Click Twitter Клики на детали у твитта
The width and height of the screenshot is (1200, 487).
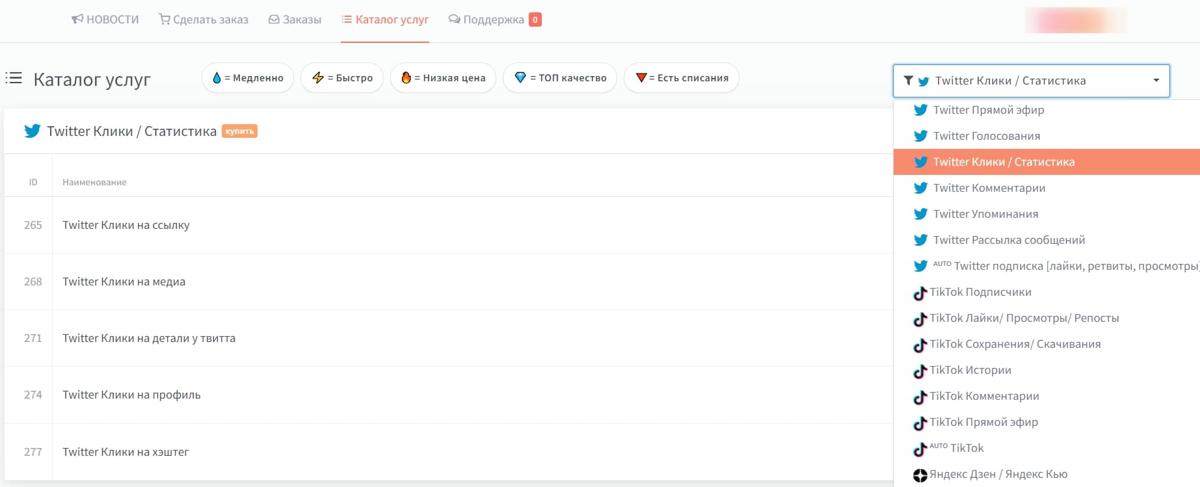point(149,338)
